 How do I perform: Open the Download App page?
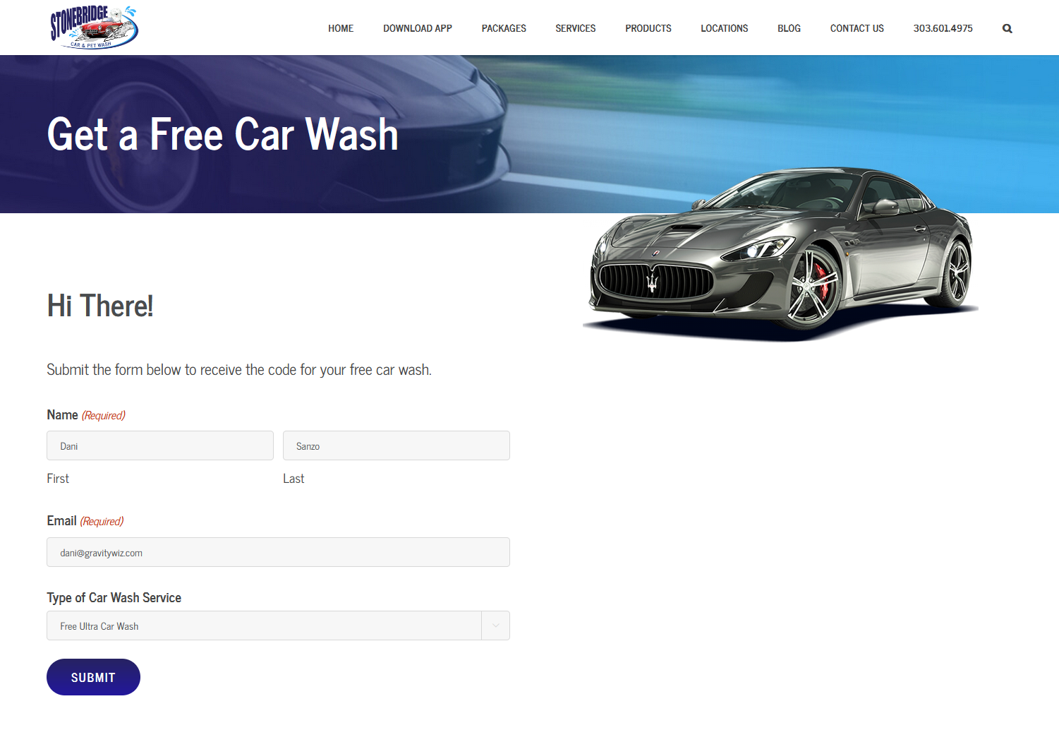pos(418,28)
